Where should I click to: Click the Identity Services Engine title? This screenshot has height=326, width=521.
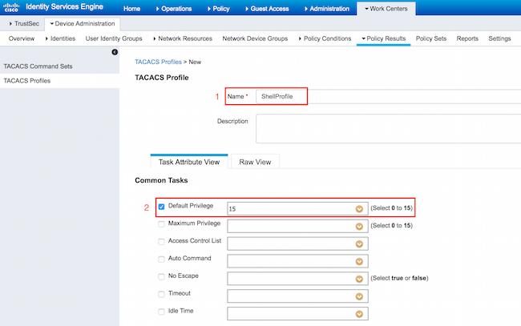[x=64, y=7]
